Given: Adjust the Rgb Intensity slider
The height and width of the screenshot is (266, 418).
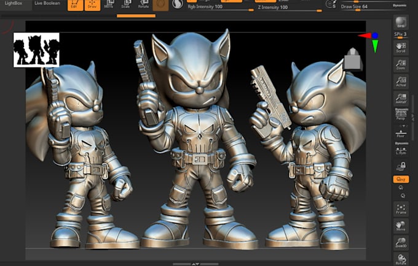Looking at the screenshot, I should (220, 7).
